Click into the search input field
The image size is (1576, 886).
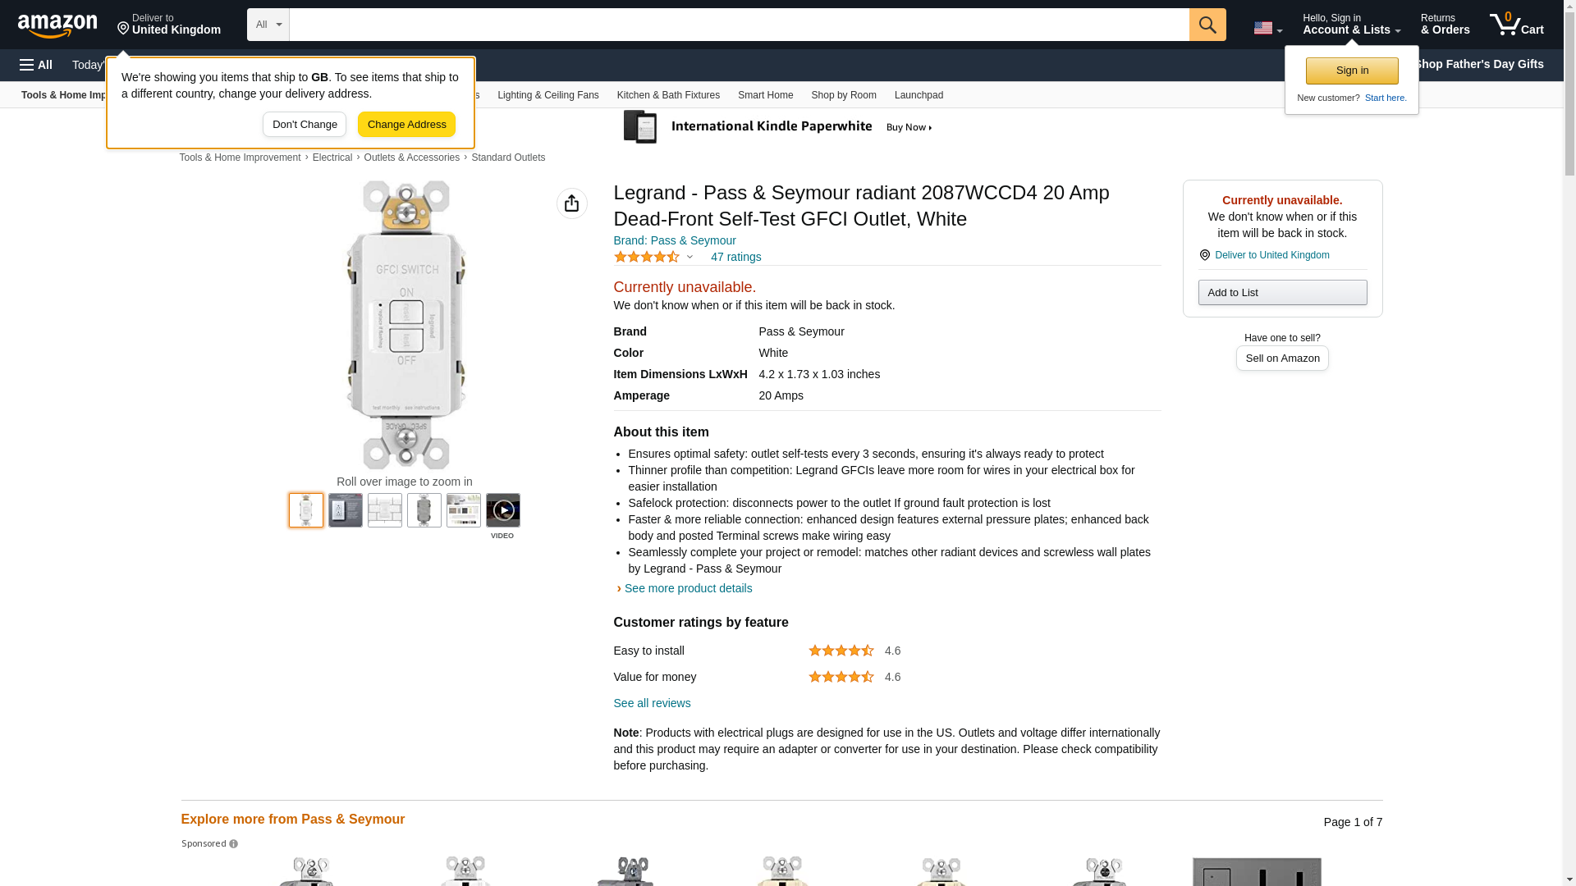point(739,25)
